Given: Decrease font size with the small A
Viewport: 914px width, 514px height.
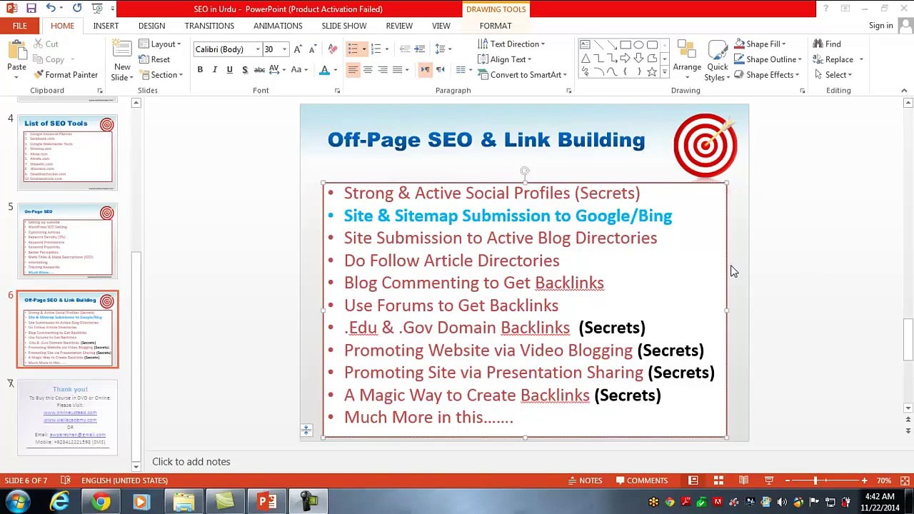Looking at the screenshot, I should (x=313, y=49).
